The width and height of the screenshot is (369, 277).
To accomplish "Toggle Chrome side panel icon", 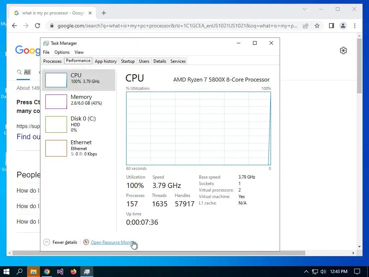I will coord(332,26).
